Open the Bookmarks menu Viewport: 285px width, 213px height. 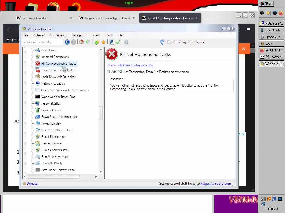click(x=58, y=35)
